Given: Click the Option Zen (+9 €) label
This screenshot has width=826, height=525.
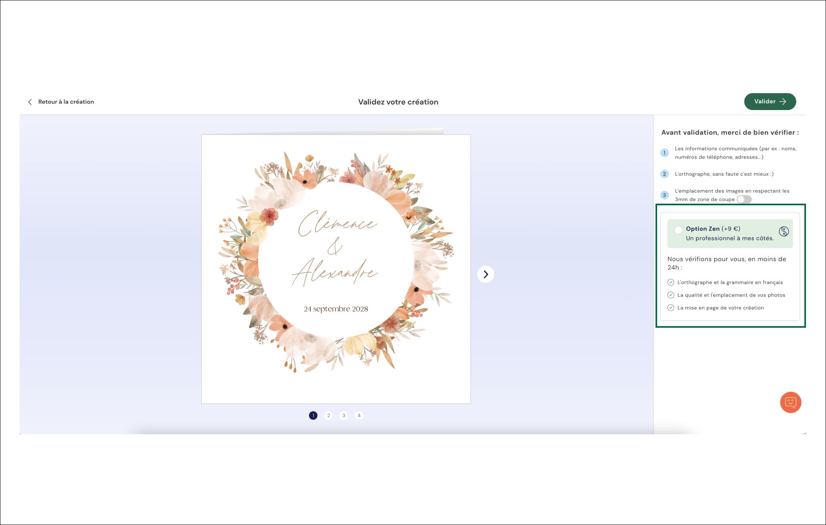Looking at the screenshot, I should pyautogui.click(x=713, y=229).
